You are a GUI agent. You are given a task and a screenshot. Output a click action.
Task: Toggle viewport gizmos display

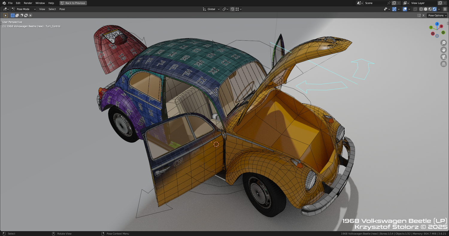[394, 9]
